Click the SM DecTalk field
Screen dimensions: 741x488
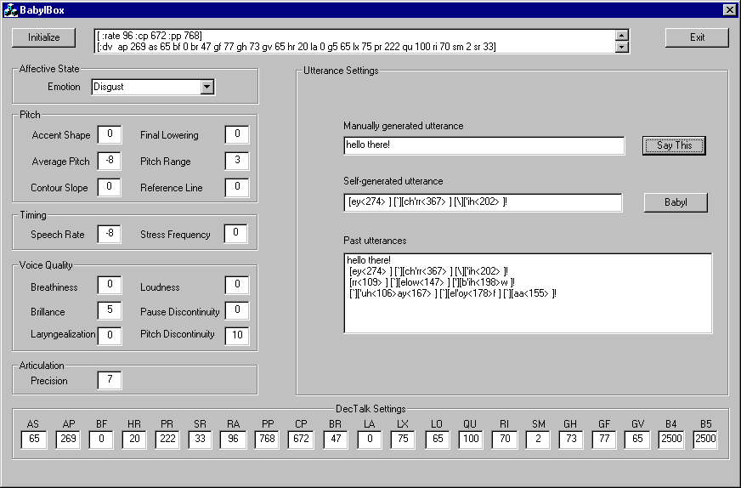(538, 440)
